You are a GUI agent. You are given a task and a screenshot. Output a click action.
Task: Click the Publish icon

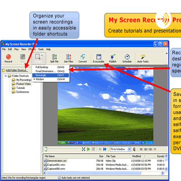(x=113, y=57)
